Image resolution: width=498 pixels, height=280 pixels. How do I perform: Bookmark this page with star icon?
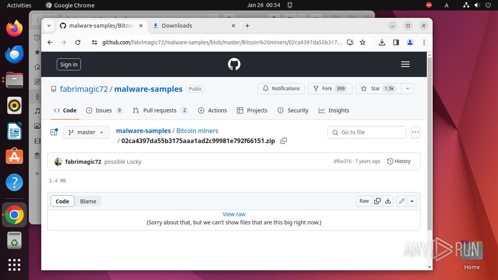[363, 42]
